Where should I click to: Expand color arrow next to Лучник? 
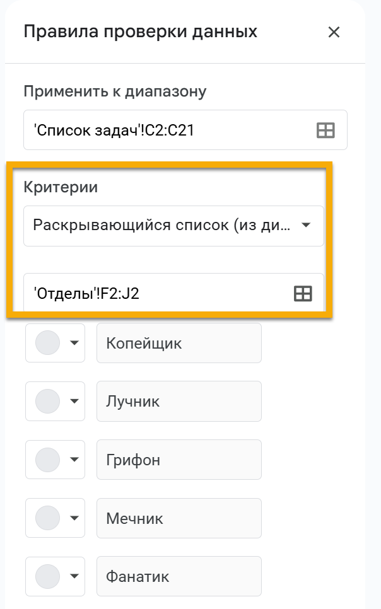[74, 401]
